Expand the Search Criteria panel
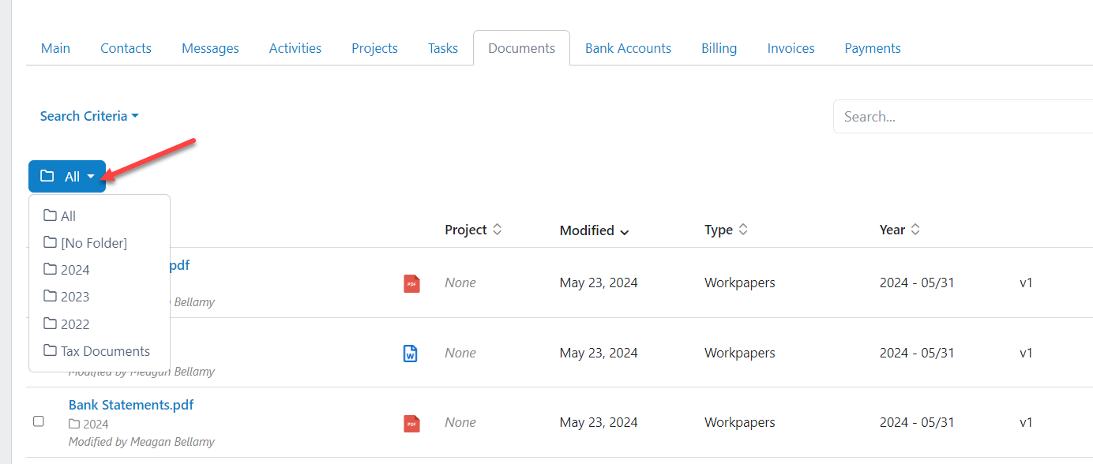 (x=88, y=115)
